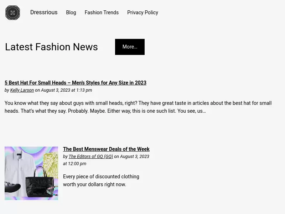This screenshot has height=214, width=285.
Task: Click the black More... button
Action: (x=130, y=47)
